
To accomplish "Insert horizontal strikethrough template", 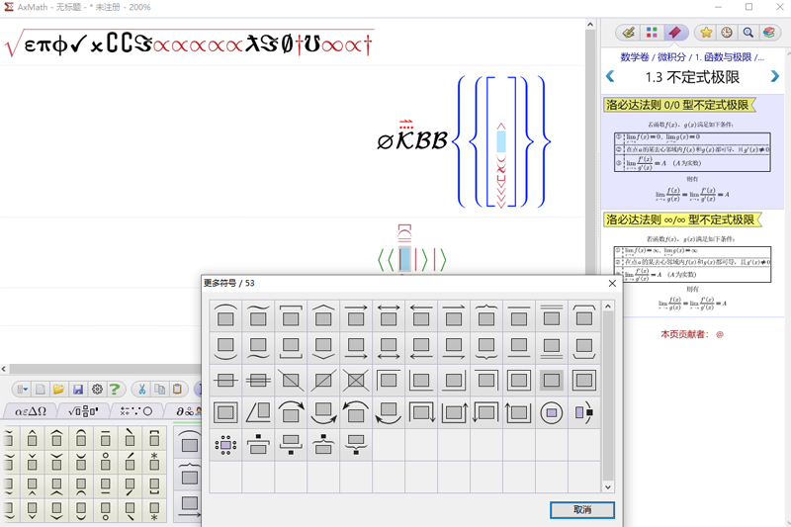I will [x=225, y=381].
